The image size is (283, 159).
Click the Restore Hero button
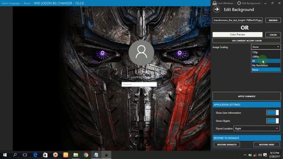click(x=267, y=144)
